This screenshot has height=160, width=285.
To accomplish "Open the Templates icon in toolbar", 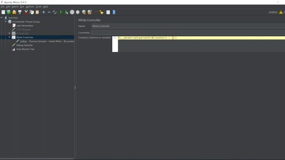I will click(x=8, y=12).
